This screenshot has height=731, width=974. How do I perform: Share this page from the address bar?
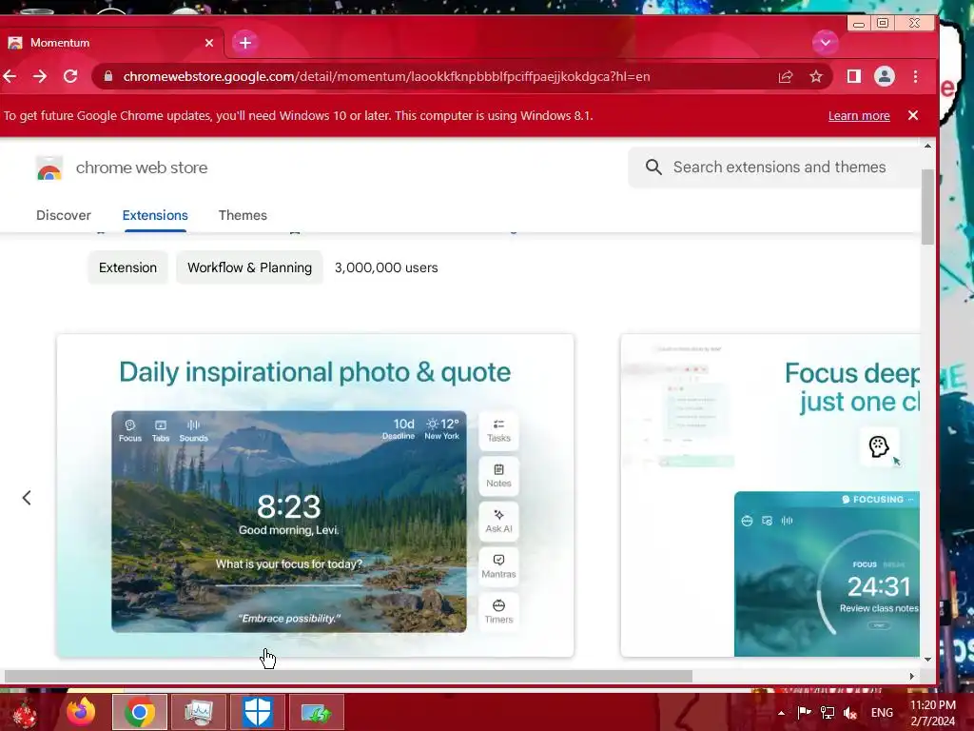coord(786,76)
